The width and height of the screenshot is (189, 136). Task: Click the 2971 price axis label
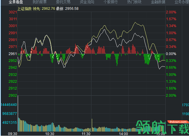tap(13, 47)
